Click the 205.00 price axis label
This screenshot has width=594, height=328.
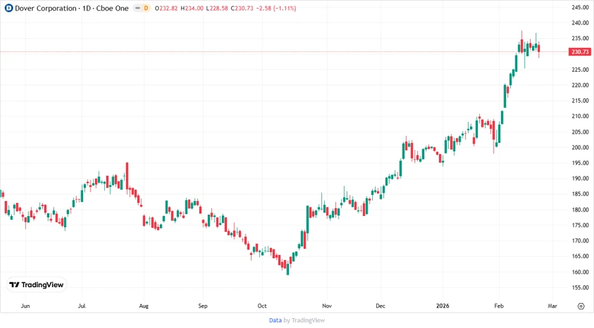click(580, 132)
